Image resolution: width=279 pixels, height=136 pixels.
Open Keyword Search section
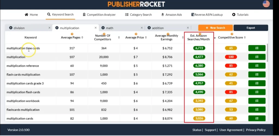(60, 14)
